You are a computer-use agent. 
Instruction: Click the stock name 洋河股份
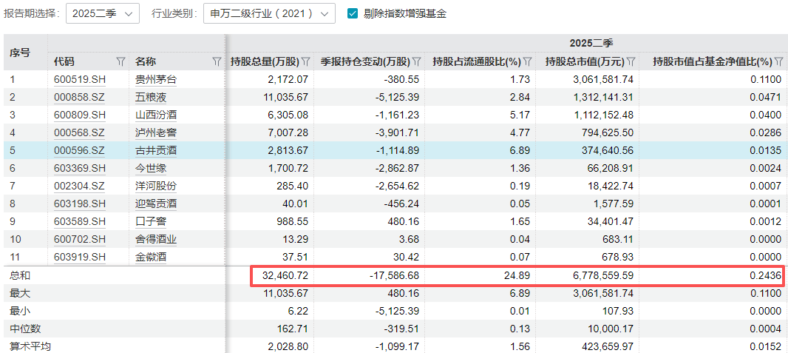click(x=156, y=186)
